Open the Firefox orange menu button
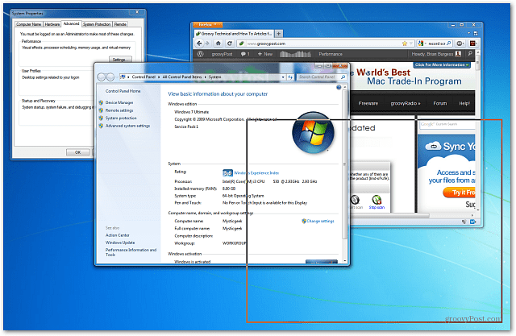The image size is (516, 336). point(208,25)
